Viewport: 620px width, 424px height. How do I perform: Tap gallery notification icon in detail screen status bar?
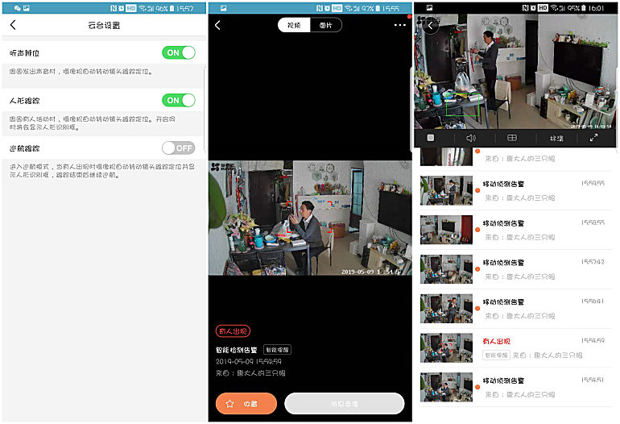coord(223,8)
